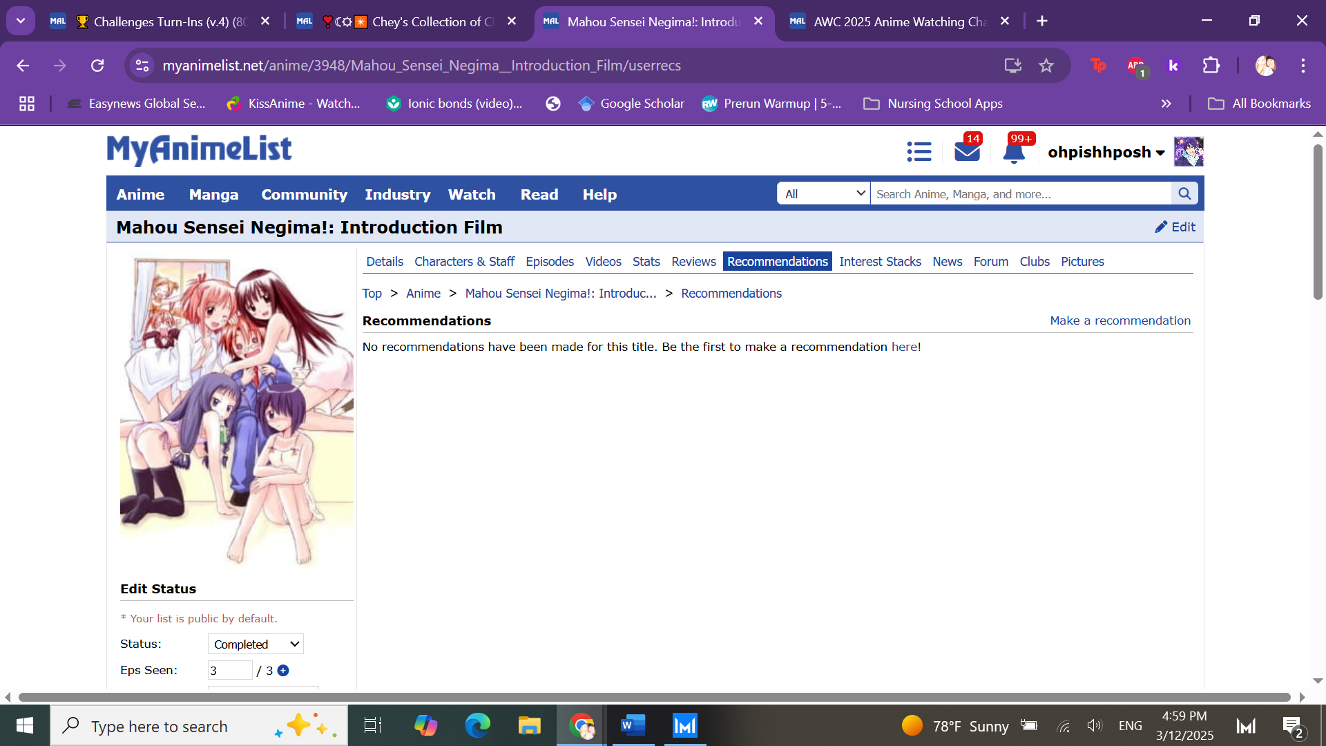Open the All search category dropdown
This screenshot has height=746, width=1326.
[823, 194]
